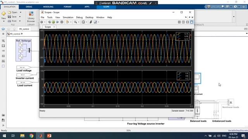
Task: Stop the simulation from the scope toolbar
Action: pos(62,22)
